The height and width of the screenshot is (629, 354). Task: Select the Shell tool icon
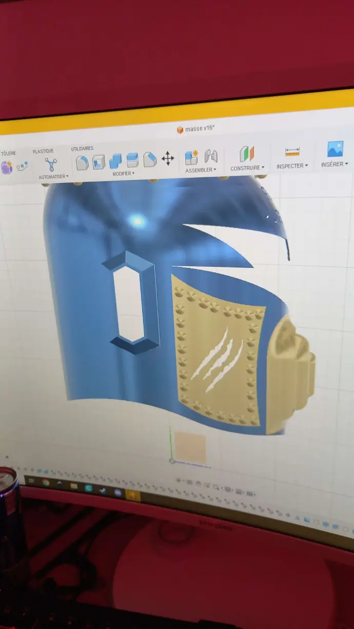99,162
